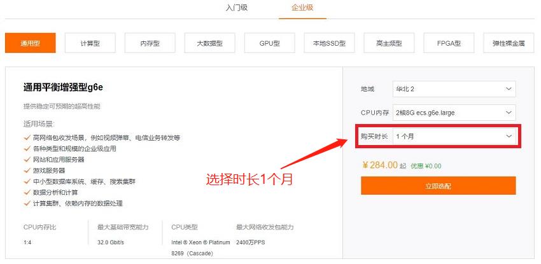The height and width of the screenshot is (264, 541).
Task: Select the 高主频型 instance category
Action: tap(389, 43)
